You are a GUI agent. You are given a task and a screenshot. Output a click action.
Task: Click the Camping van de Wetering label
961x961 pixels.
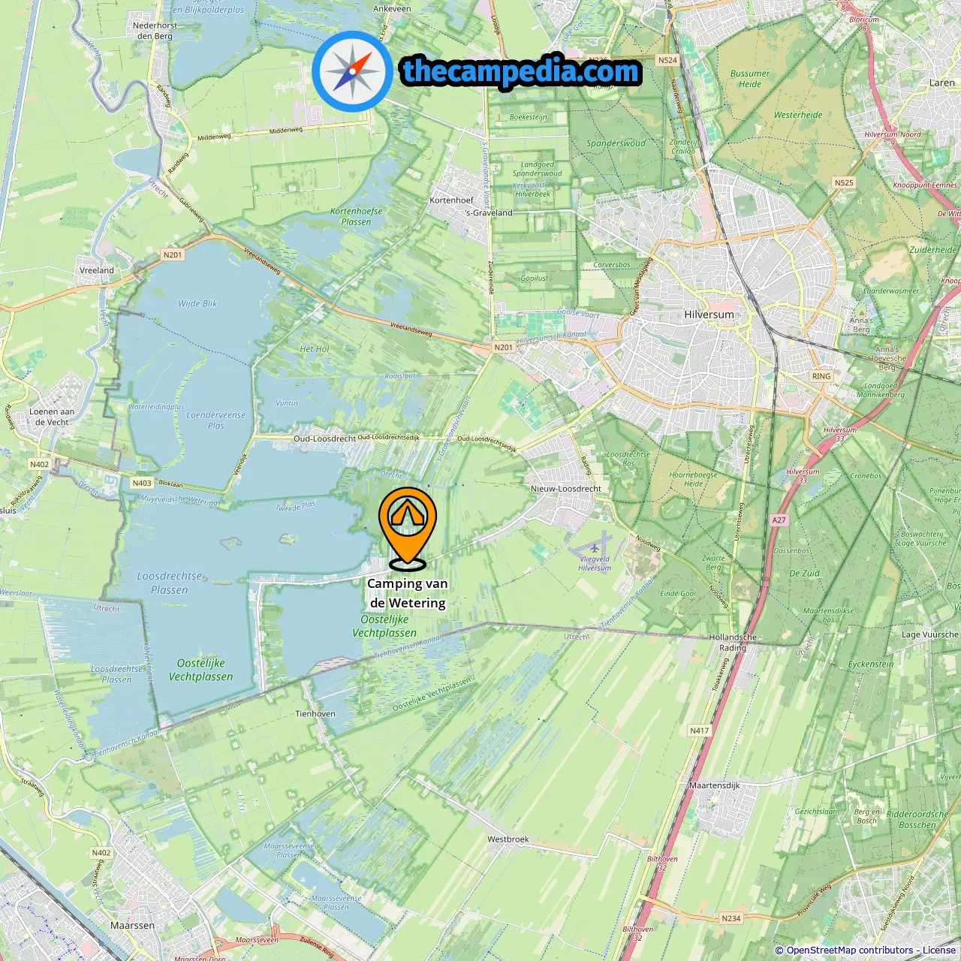point(407,593)
